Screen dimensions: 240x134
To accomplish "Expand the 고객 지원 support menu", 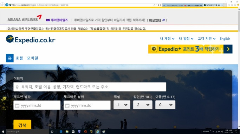I will [x=207, y=39].
